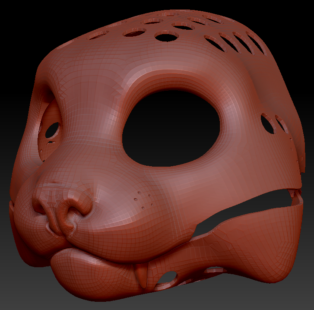Click the small far-side eye hole

53,129
